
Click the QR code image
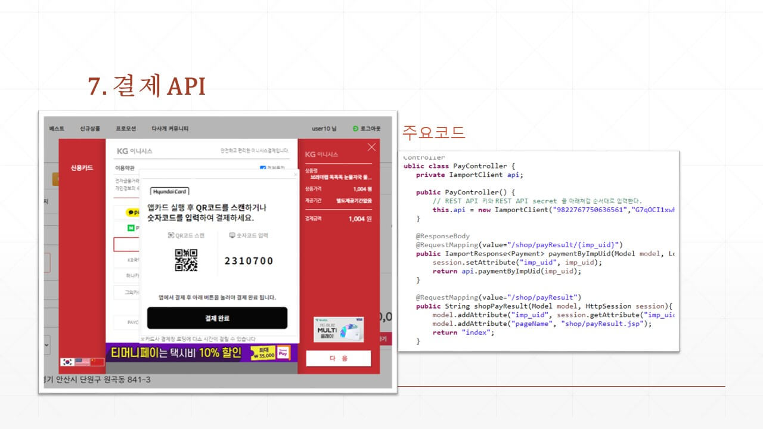186,260
